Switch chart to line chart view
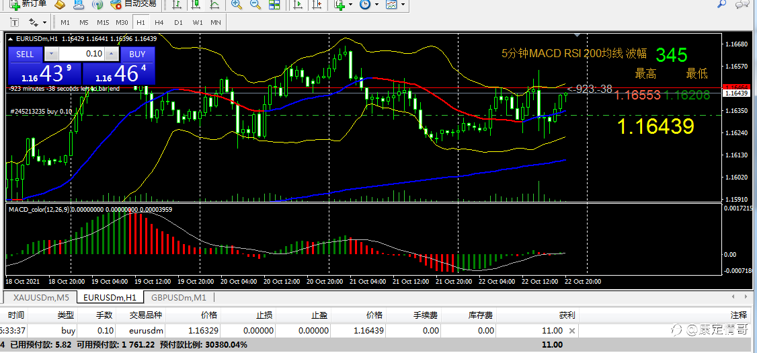 click(x=214, y=4)
